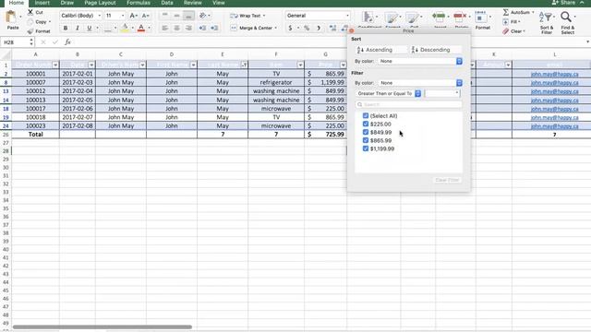591x332 pixels.
Task: Click the Cut scissors icon
Action: coord(30,12)
